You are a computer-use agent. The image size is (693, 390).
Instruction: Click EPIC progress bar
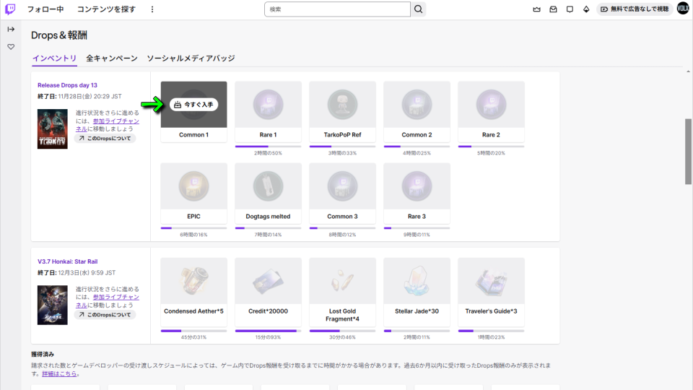click(194, 228)
